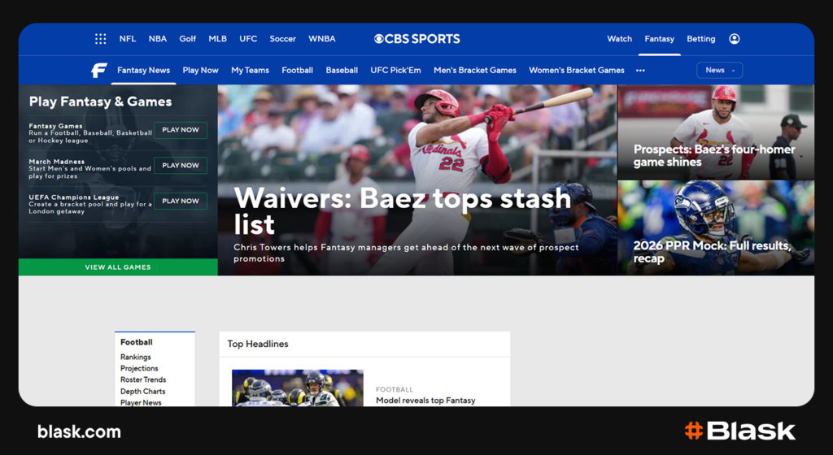833x455 pixels.
Task: Go to NBA section
Action: pyautogui.click(x=157, y=39)
